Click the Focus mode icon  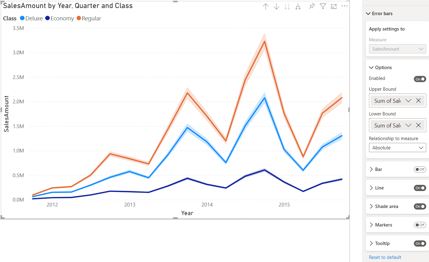coord(333,6)
